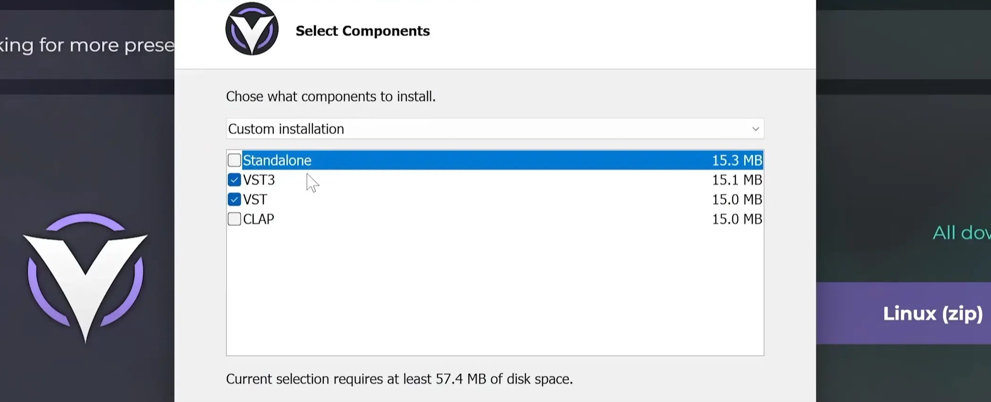The width and height of the screenshot is (991, 402).
Task: Enable the Standalone component checkbox
Action: pos(234,160)
